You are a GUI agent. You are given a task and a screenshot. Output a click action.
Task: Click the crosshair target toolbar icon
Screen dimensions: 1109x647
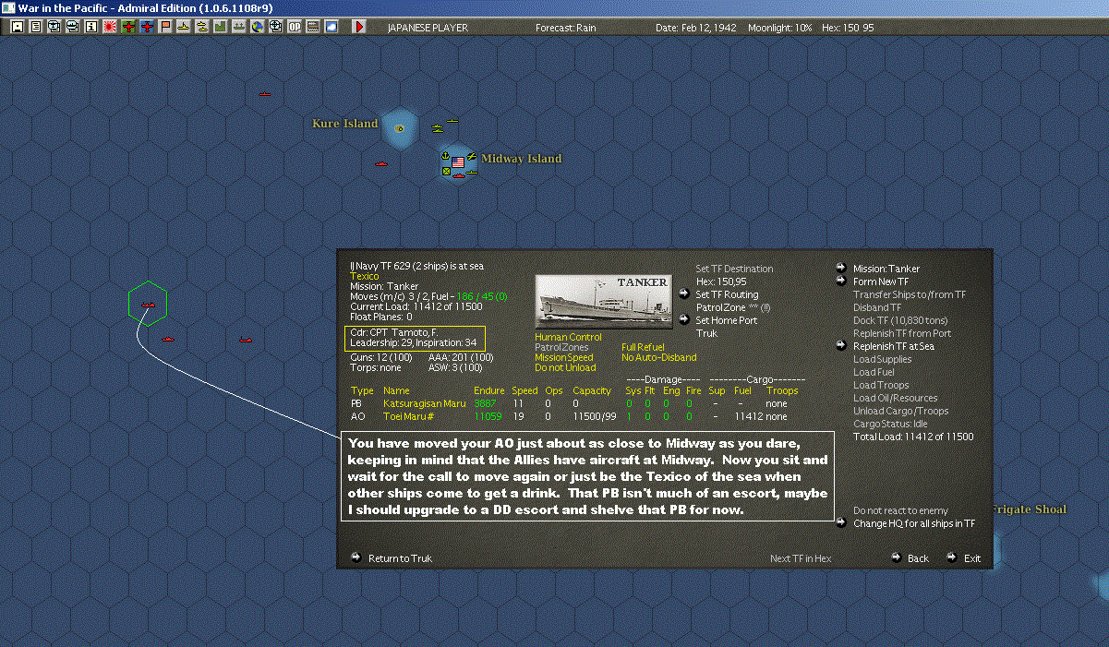[276, 27]
